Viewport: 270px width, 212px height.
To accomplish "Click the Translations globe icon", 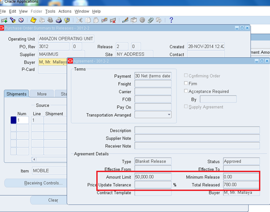I will click(x=142, y=20).
